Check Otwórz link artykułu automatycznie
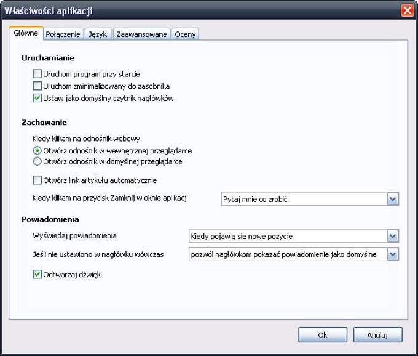The image size is (418, 356). 37,180
